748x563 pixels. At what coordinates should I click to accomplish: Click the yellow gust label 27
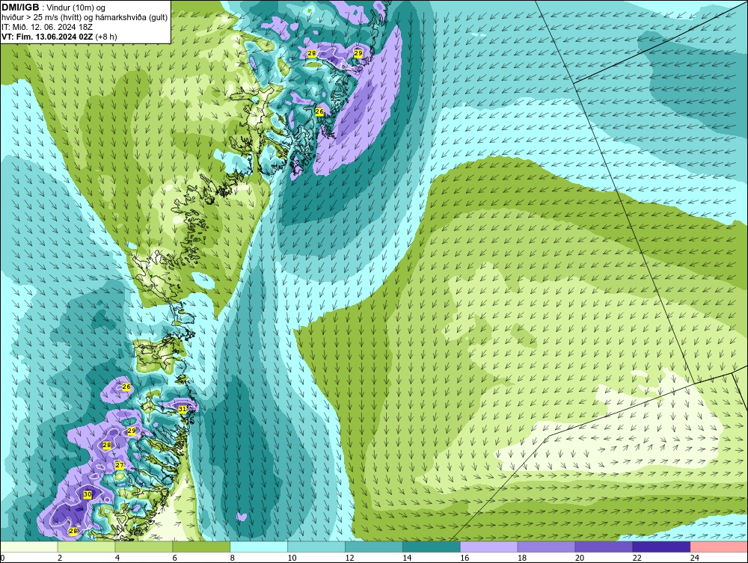[x=119, y=465]
